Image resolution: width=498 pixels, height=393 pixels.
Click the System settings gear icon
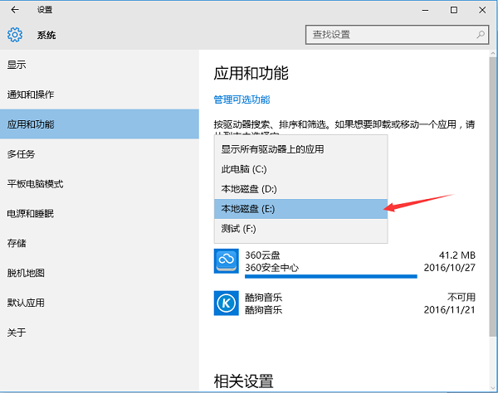[15, 35]
